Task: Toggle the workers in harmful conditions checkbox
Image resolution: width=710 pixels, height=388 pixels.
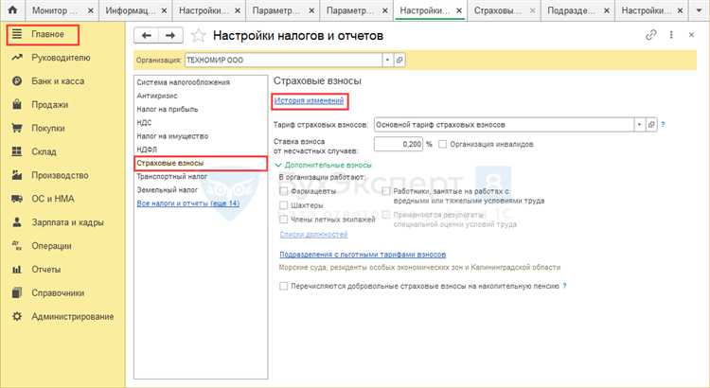Action: [386, 191]
